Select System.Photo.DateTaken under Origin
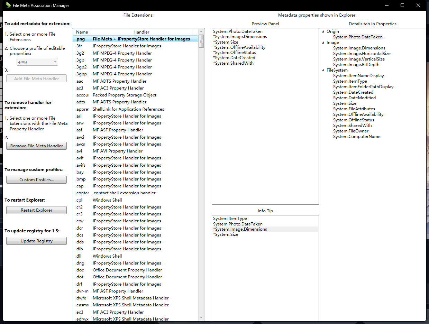The image size is (429, 324). coord(358,37)
